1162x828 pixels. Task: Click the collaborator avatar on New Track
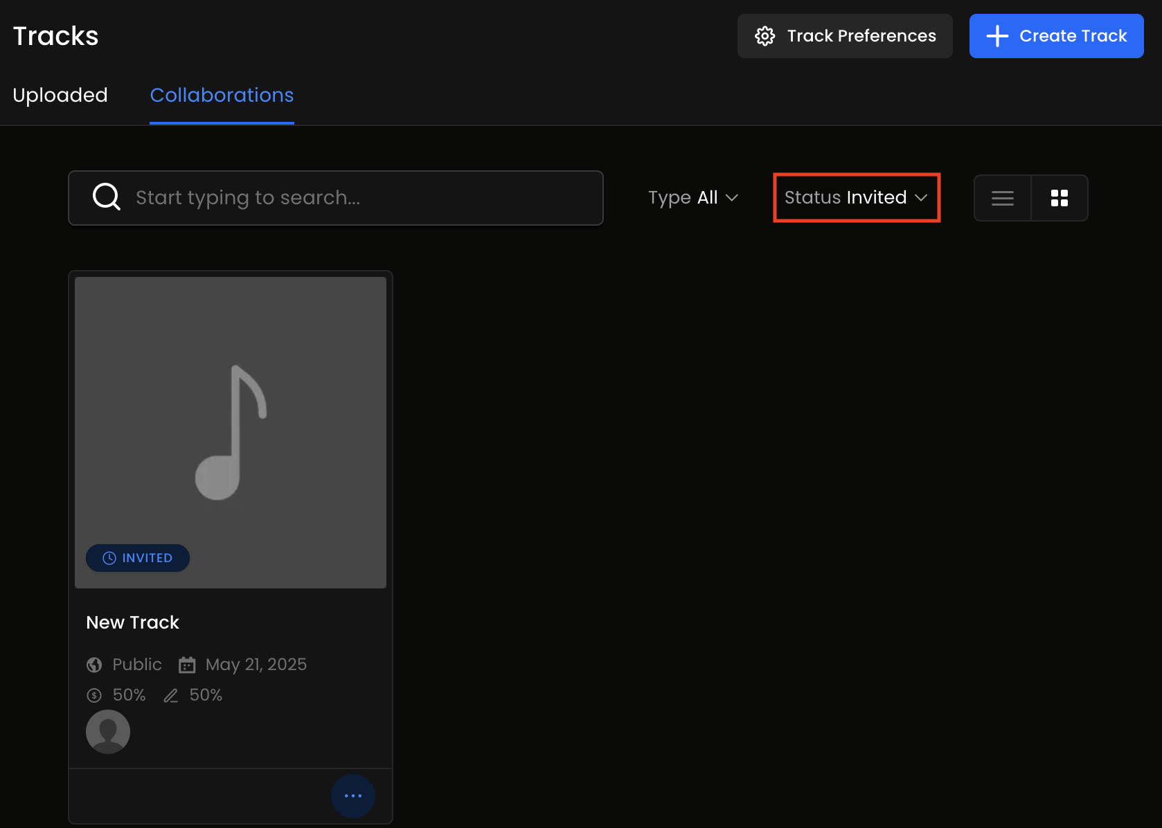[x=108, y=731]
